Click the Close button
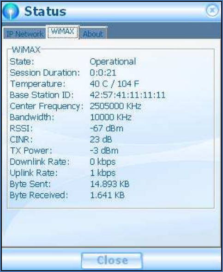 pos(112,260)
